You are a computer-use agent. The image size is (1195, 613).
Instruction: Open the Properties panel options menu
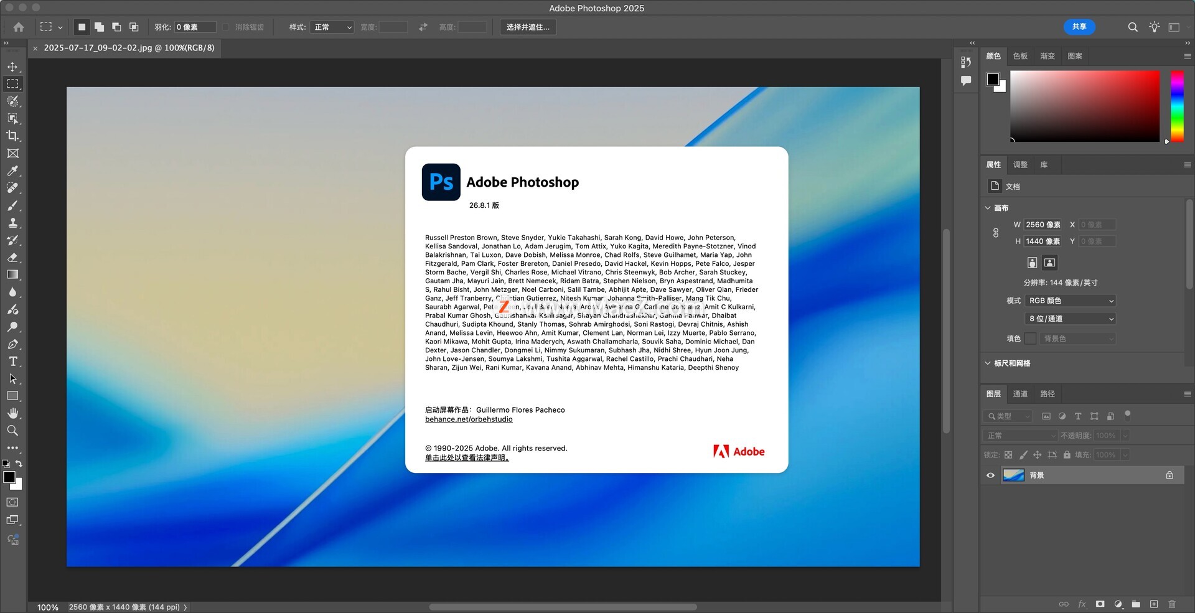(x=1187, y=165)
